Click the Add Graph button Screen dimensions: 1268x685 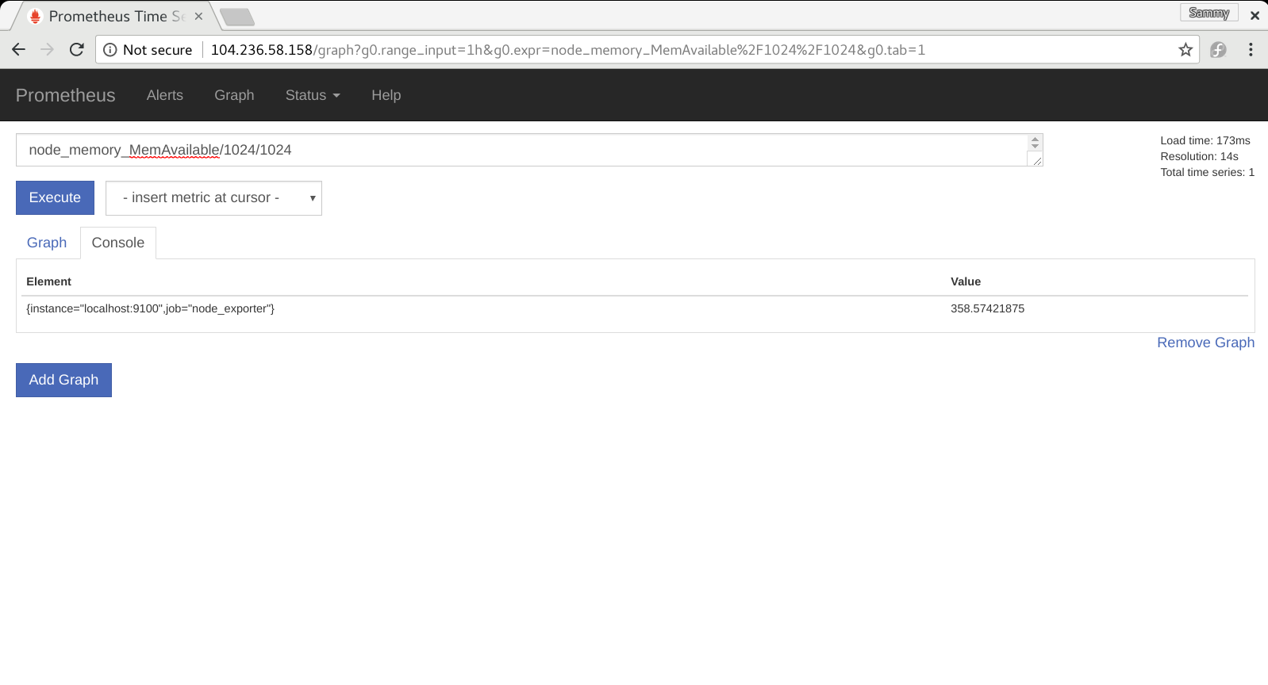[63, 380]
